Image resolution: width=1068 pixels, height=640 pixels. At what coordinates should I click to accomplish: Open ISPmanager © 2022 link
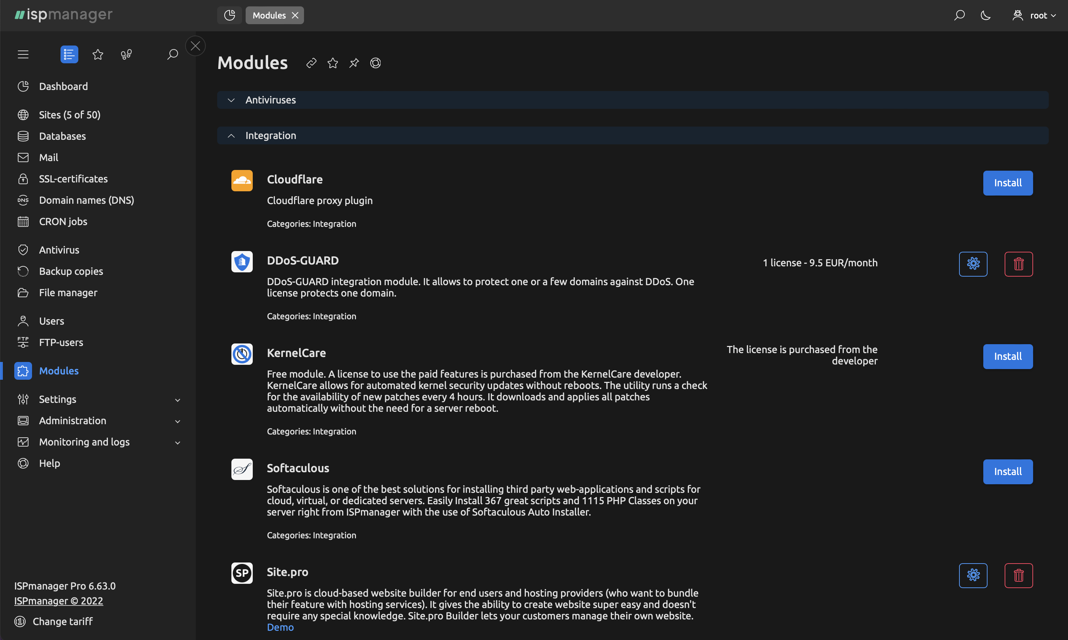point(58,601)
